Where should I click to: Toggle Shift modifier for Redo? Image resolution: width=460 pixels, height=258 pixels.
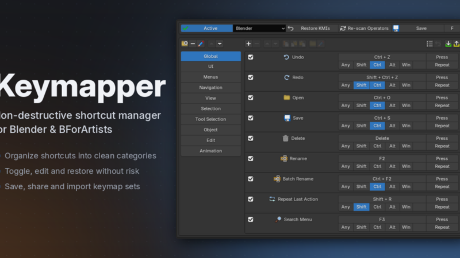(x=361, y=85)
